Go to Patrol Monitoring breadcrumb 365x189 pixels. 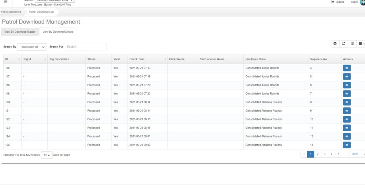[x=11, y=12]
